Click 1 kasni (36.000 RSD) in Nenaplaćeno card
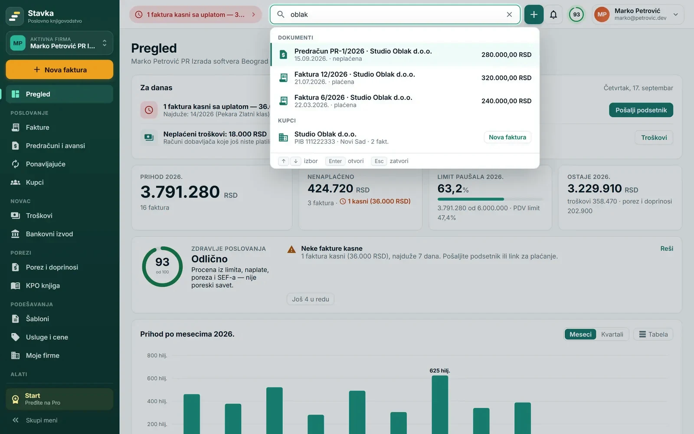694x434 pixels. coord(375,201)
